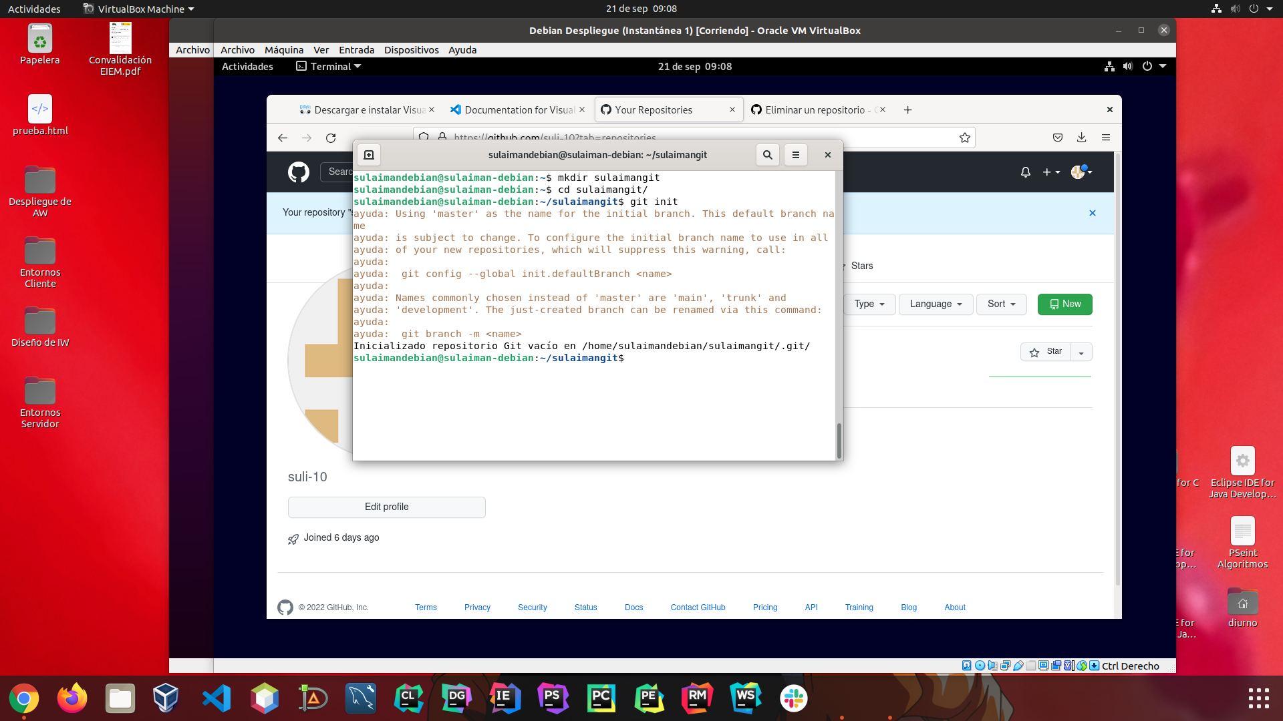The width and height of the screenshot is (1283, 721).
Task: Click the search icon in the terminal titlebar
Action: point(766,154)
